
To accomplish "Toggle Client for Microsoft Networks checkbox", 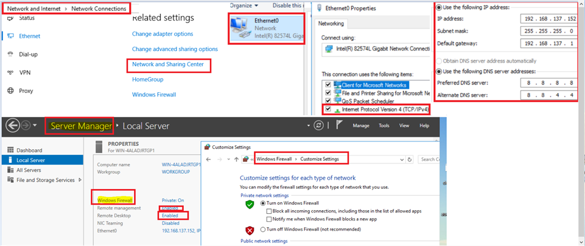I will 328,85.
